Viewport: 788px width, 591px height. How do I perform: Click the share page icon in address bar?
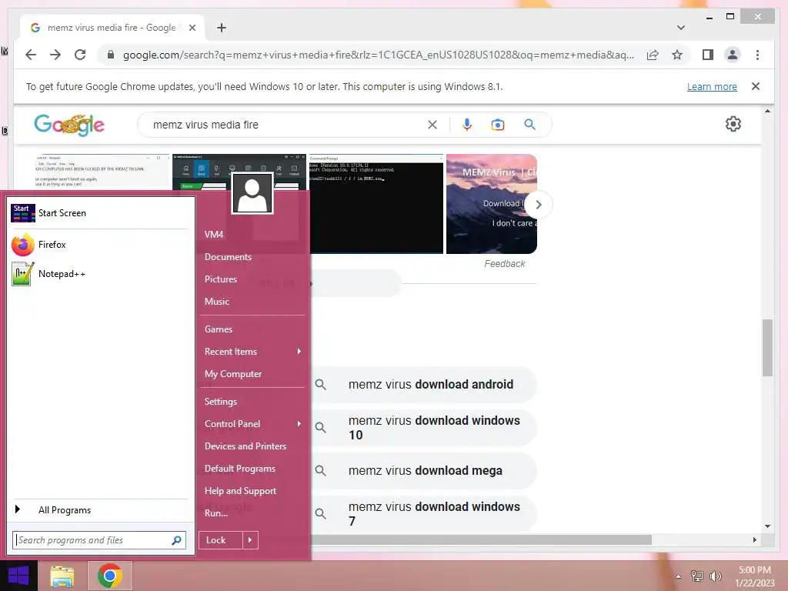click(x=653, y=55)
